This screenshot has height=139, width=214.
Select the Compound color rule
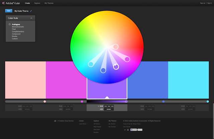point(16,34)
